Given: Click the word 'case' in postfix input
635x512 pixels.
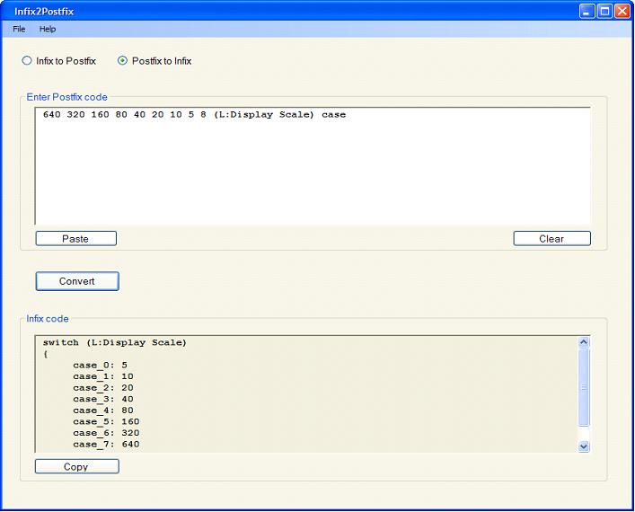Looking at the screenshot, I should pos(334,115).
